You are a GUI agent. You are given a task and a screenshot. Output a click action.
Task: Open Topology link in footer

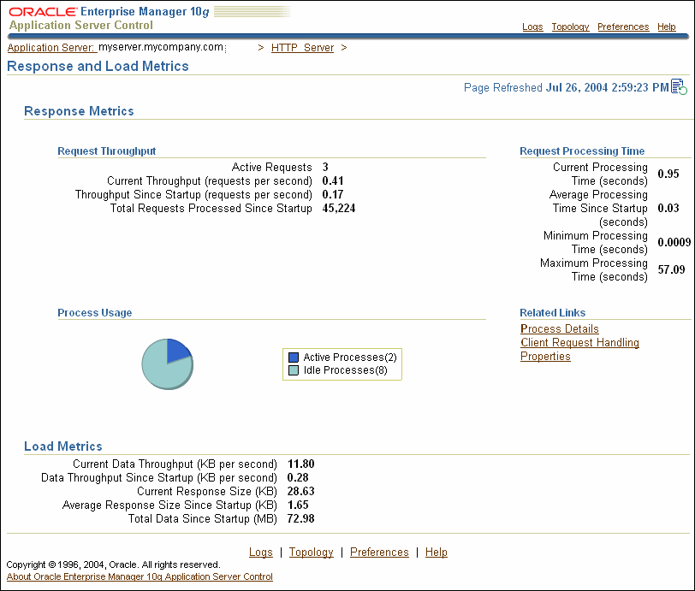click(x=312, y=552)
